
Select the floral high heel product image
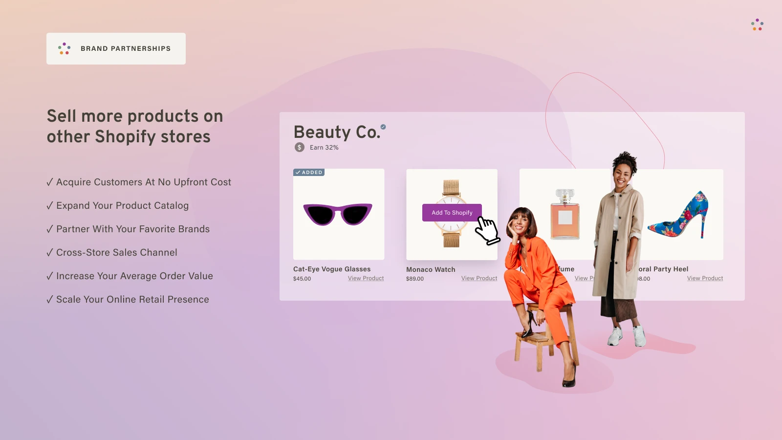pyautogui.click(x=678, y=214)
